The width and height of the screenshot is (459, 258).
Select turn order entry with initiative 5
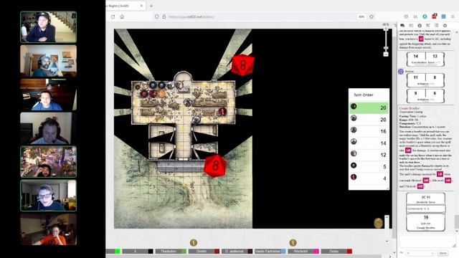[x=369, y=166]
